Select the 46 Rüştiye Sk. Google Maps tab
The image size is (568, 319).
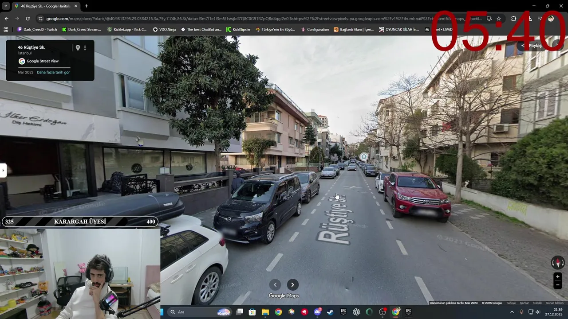46,6
